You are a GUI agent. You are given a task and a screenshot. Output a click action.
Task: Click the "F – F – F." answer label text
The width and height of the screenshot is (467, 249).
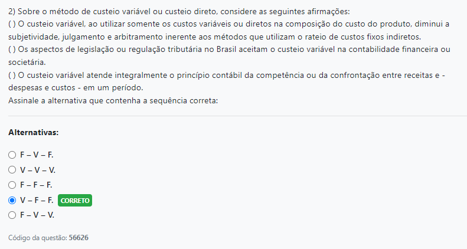(x=36, y=185)
